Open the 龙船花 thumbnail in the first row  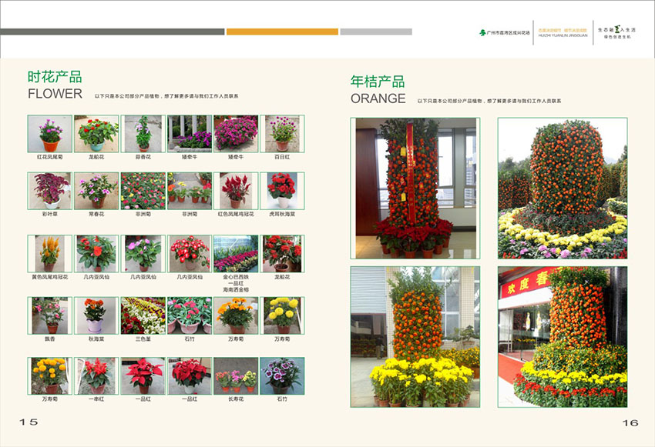pos(95,136)
